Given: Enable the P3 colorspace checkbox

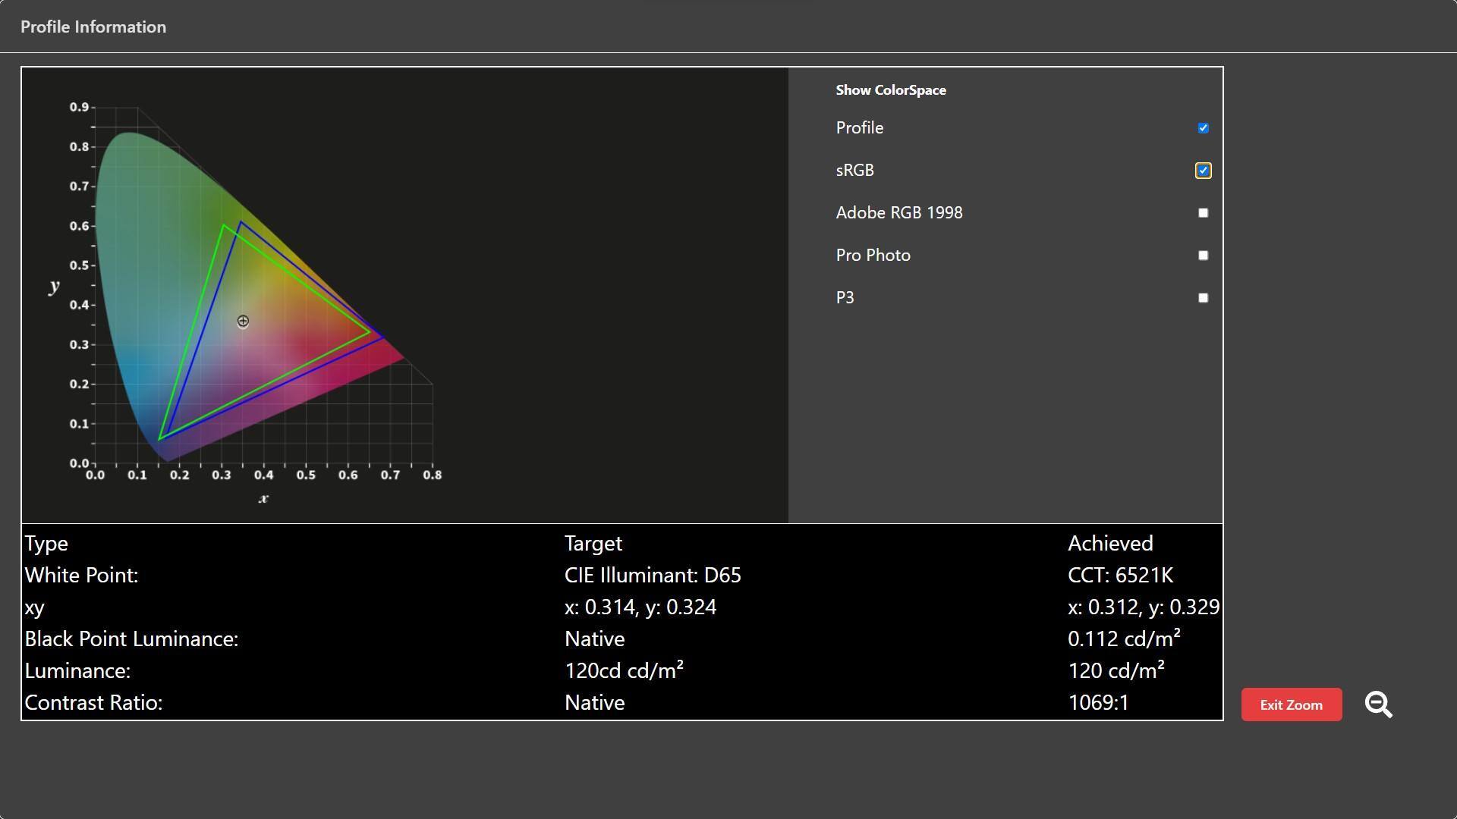Looking at the screenshot, I should pyautogui.click(x=1203, y=298).
